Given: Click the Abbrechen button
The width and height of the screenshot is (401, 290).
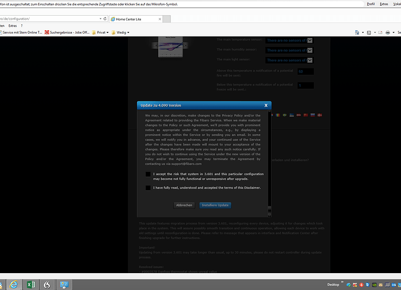Looking at the screenshot, I should pyautogui.click(x=184, y=205).
